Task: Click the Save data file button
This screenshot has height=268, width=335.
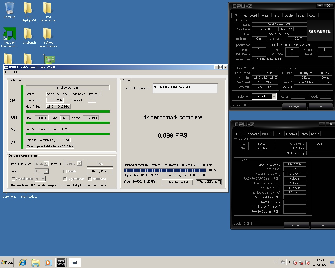Action: 209,182
